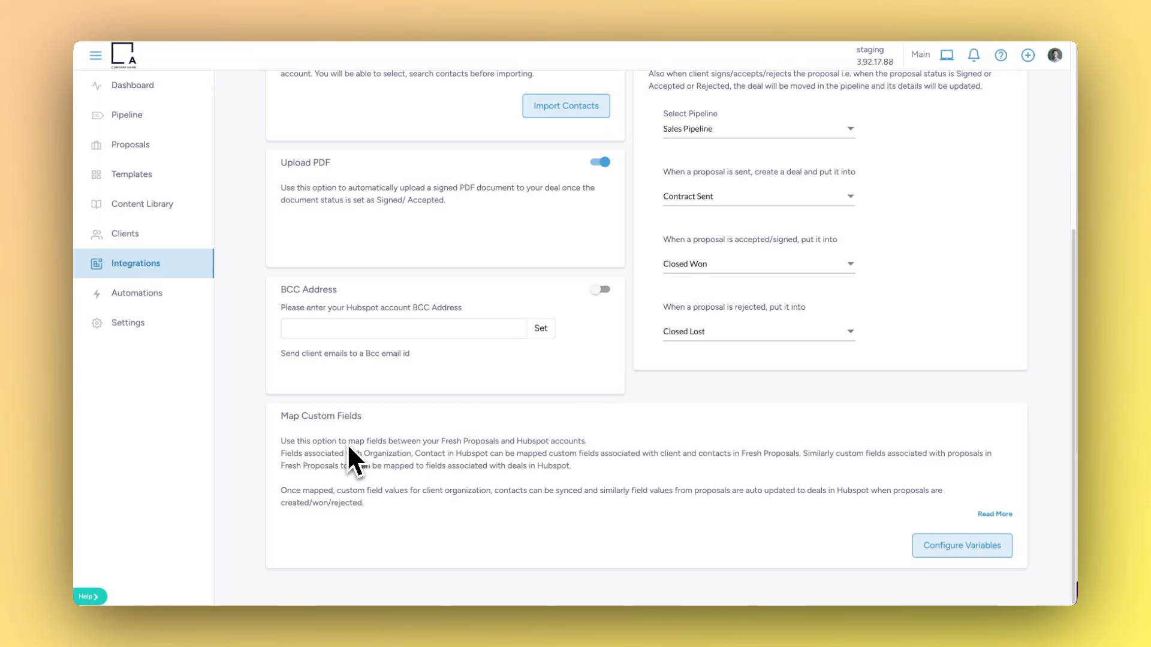
Task: Click the Configure Variables button
Action: tap(962, 546)
